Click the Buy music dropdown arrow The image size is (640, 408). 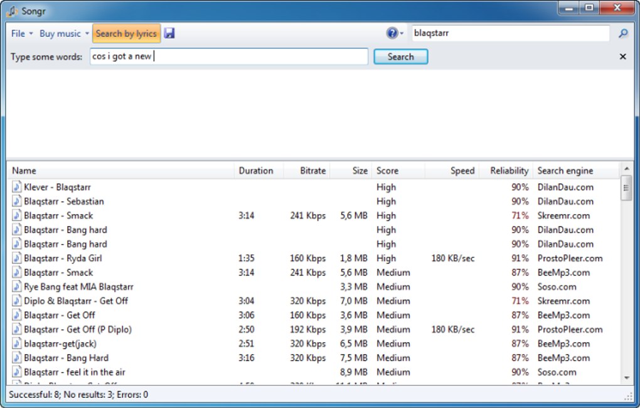point(87,33)
